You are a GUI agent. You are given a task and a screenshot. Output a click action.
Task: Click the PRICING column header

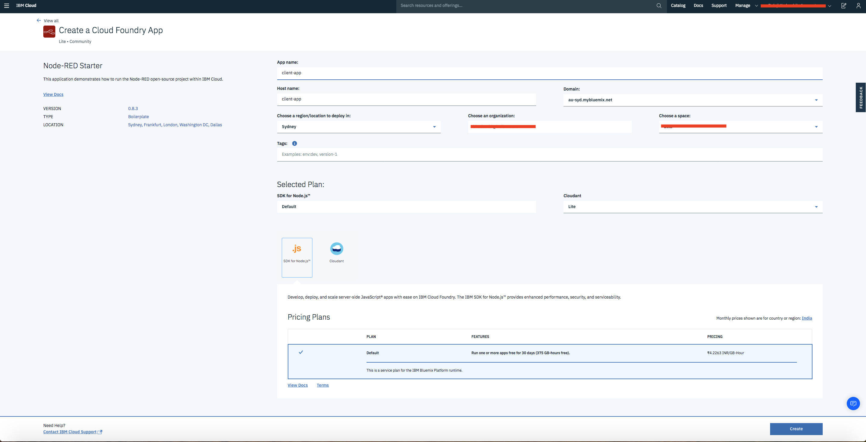point(715,336)
